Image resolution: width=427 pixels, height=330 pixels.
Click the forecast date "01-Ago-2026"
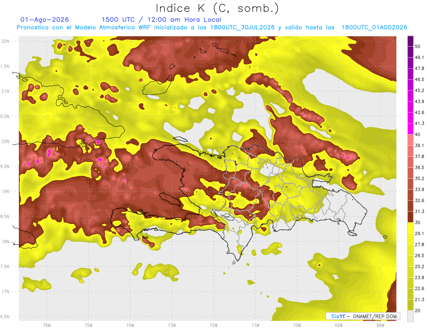coord(45,20)
